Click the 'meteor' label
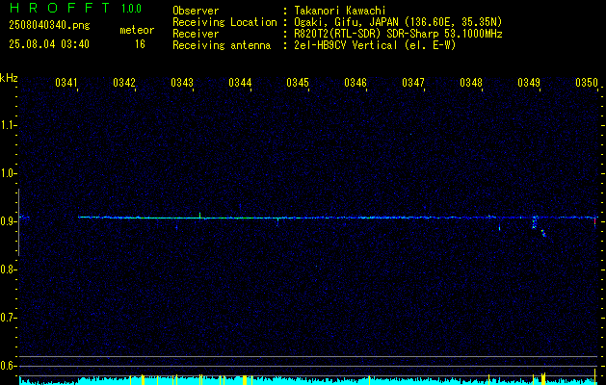This screenshot has height=385, width=606. 137,30
